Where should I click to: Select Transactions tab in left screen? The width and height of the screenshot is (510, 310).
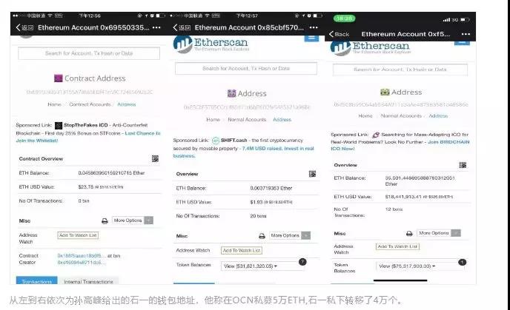[37, 281]
